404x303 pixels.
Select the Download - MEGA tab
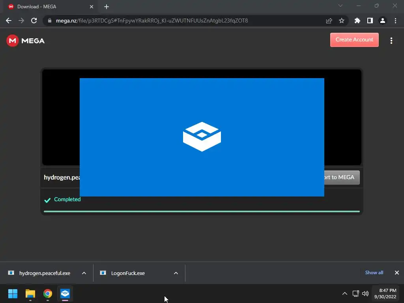coord(50,7)
